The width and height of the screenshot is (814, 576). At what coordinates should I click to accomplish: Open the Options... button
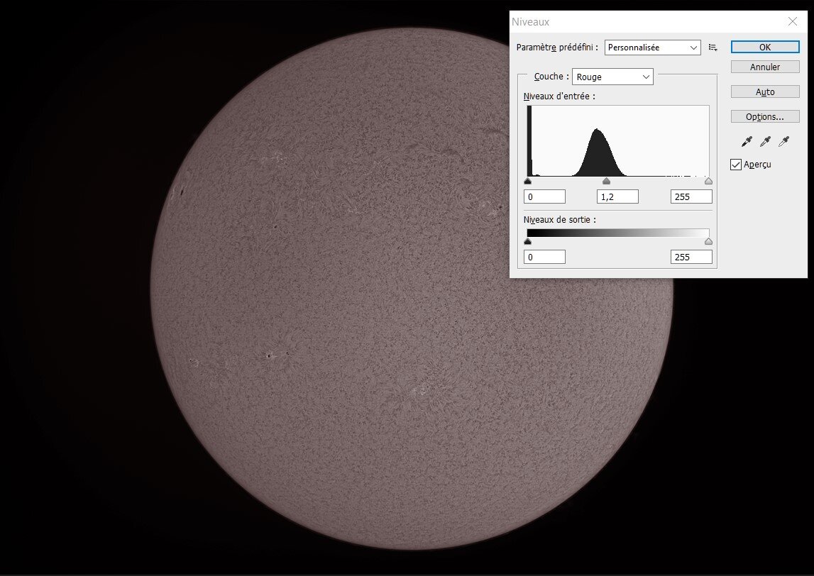765,117
